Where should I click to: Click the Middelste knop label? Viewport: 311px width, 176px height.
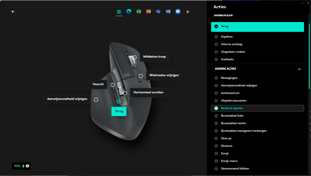click(x=155, y=57)
